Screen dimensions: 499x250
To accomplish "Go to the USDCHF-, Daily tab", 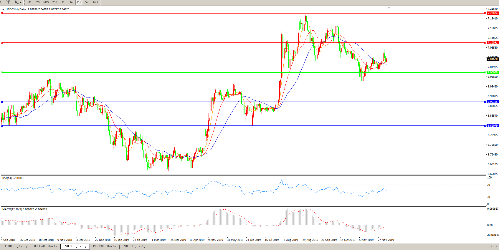I will point(134,246).
